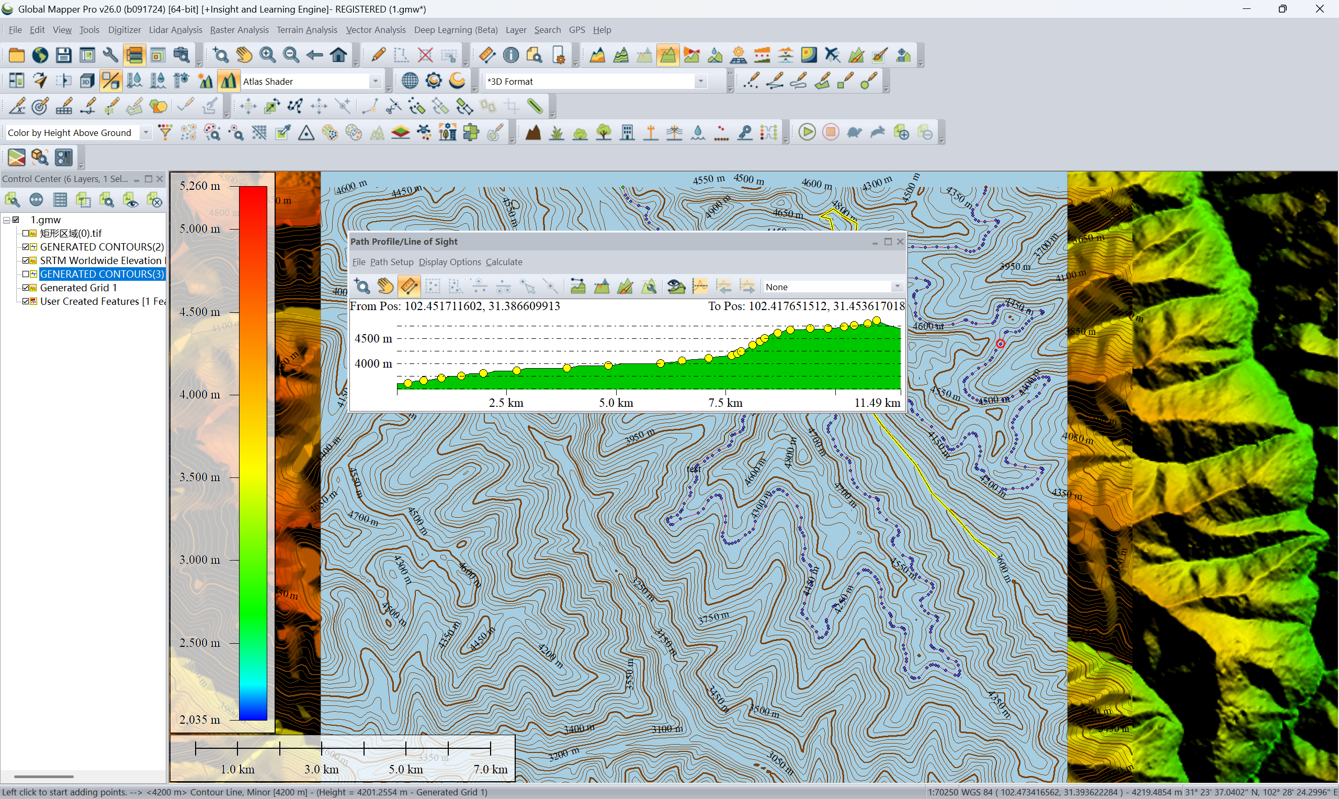
Task: Click the Home full view icon
Action: point(338,55)
